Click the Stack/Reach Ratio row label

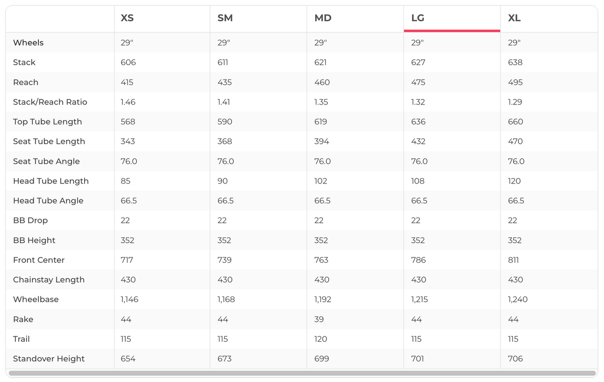pos(50,102)
